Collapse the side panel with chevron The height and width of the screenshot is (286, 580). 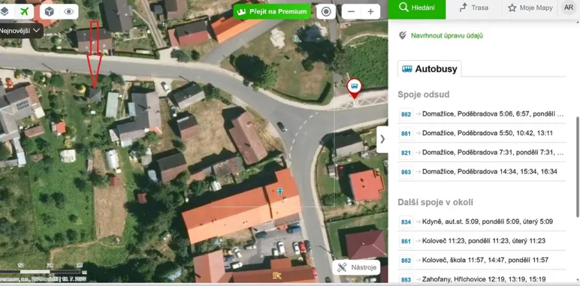[x=382, y=139]
